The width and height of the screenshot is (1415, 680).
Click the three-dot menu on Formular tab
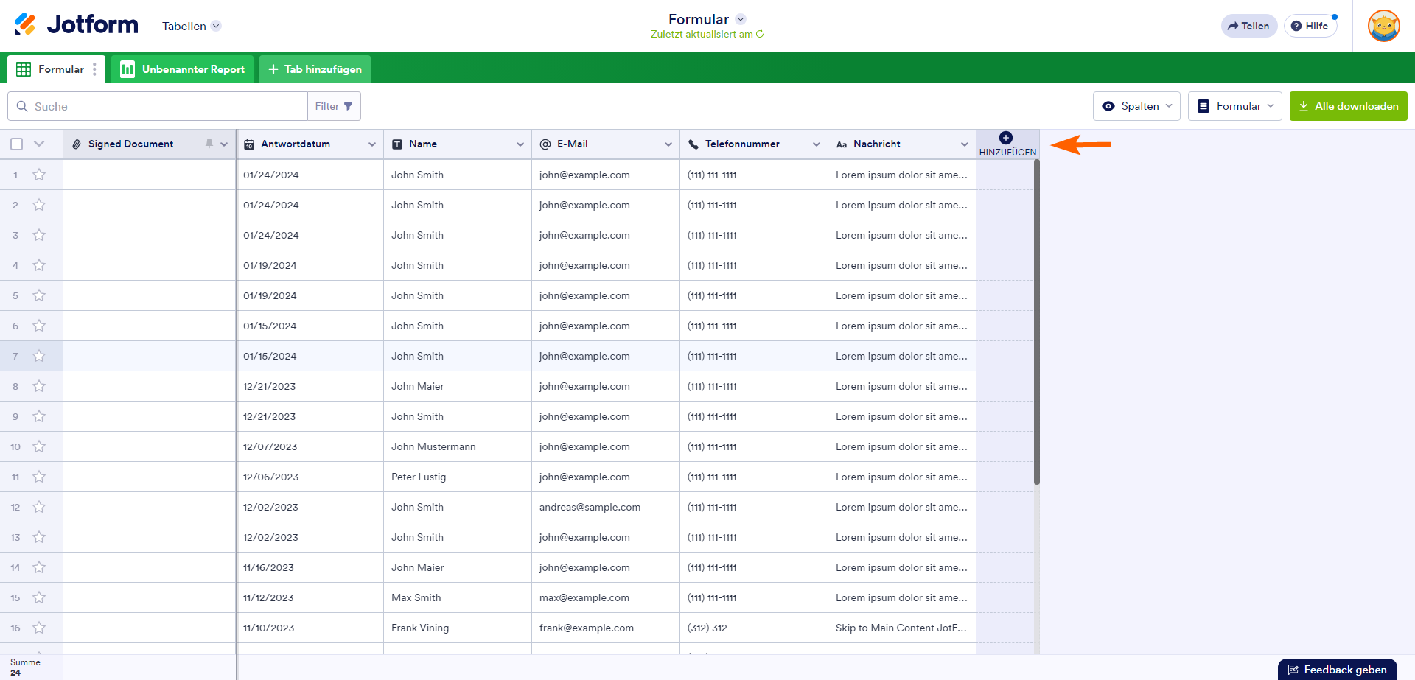94,69
